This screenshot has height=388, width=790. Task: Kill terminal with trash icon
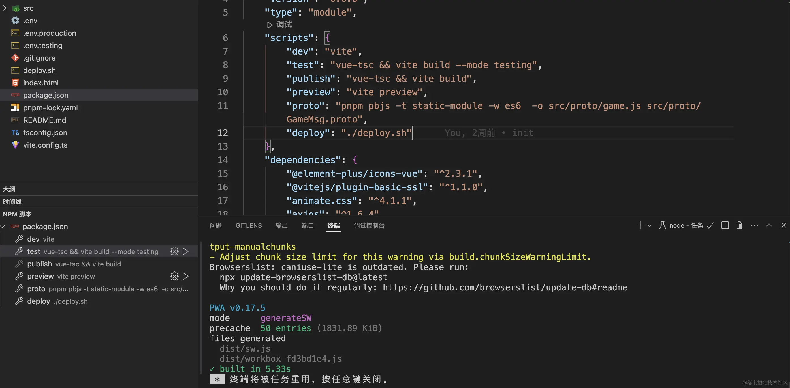739,225
